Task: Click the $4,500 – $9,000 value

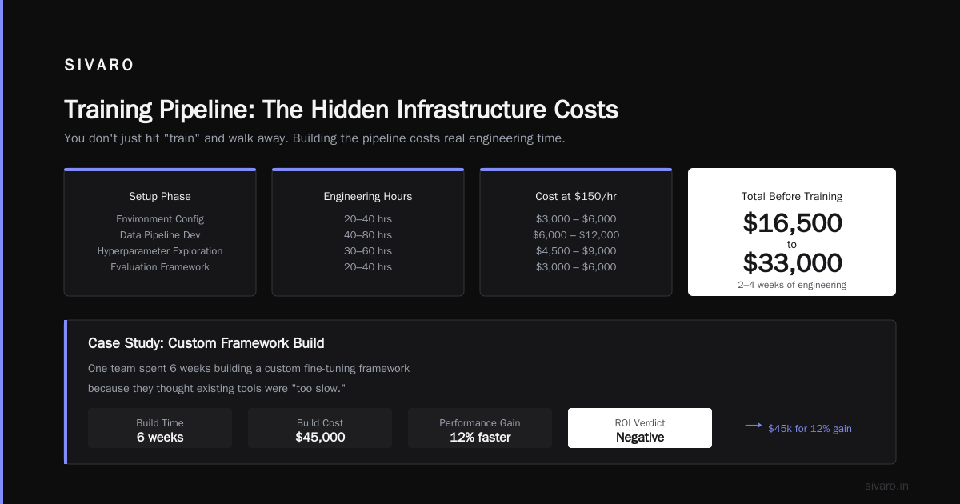Action: tap(576, 251)
